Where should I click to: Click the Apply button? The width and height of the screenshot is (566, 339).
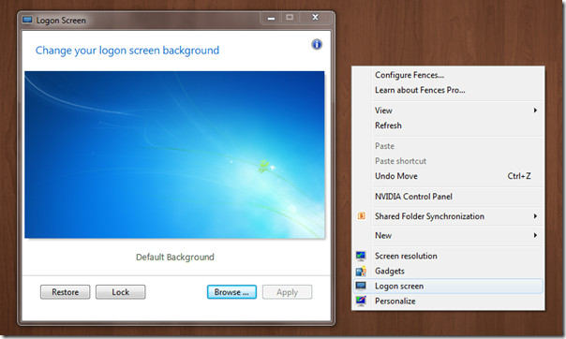click(x=288, y=292)
